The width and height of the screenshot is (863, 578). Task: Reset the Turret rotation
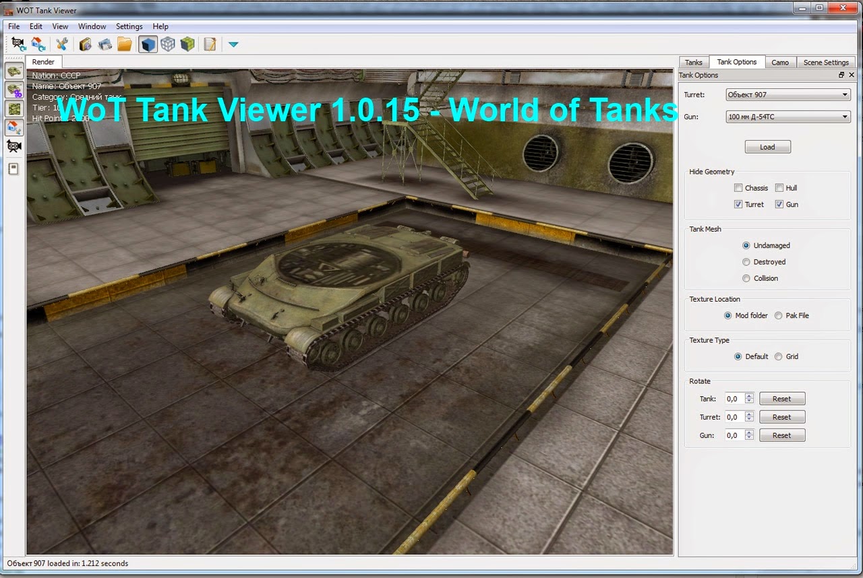782,417
